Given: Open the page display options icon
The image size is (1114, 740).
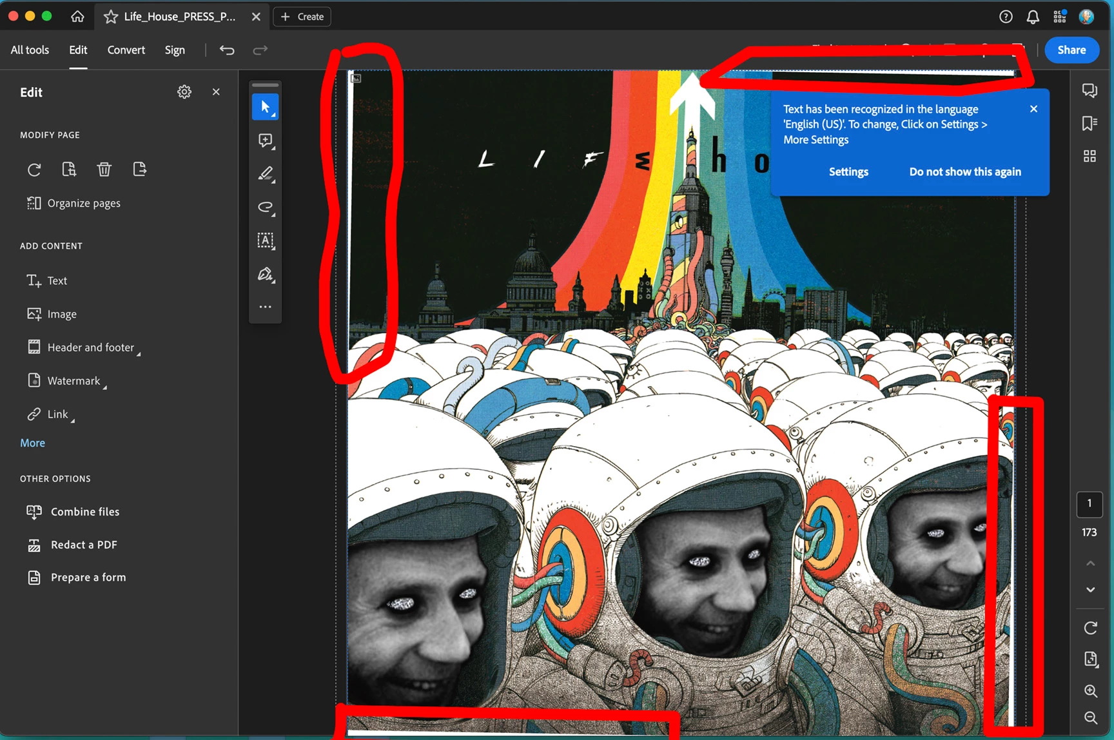Looking at the screenshot, I should click(1090, 659).
